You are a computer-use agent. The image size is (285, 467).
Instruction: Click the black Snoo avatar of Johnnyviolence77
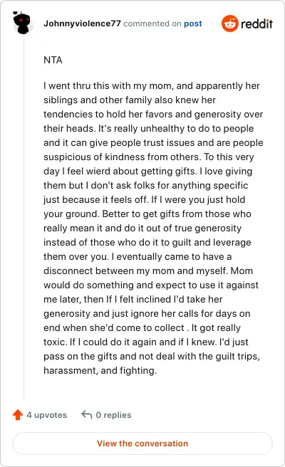[22, 22]
